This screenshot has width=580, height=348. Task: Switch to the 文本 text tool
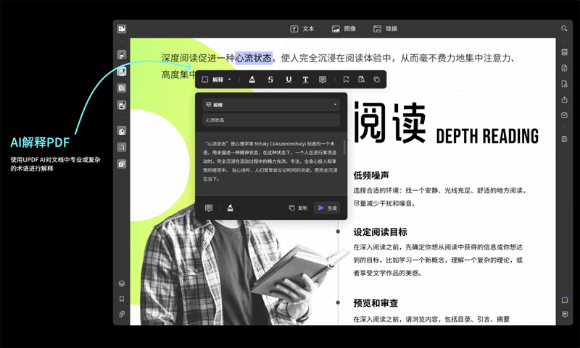302,29
